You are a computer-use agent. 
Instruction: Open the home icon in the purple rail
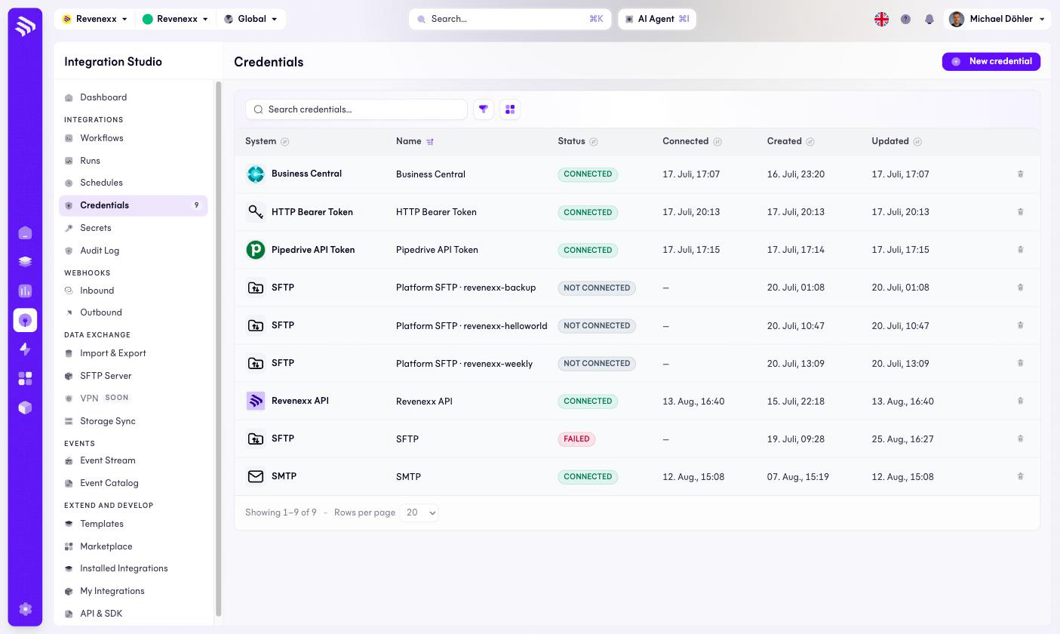point(25,233)
